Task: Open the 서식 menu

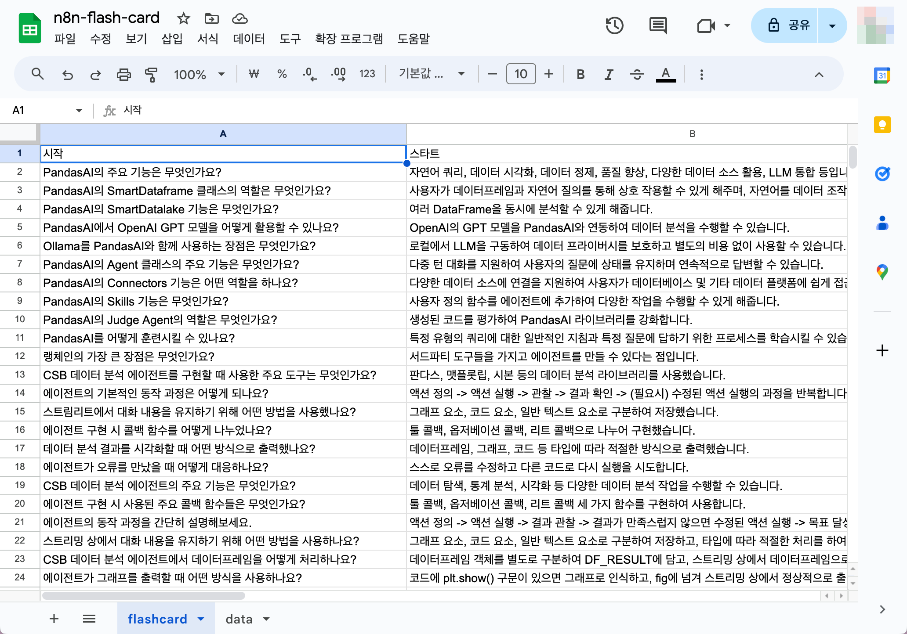Action: click(x=207, y=39)
